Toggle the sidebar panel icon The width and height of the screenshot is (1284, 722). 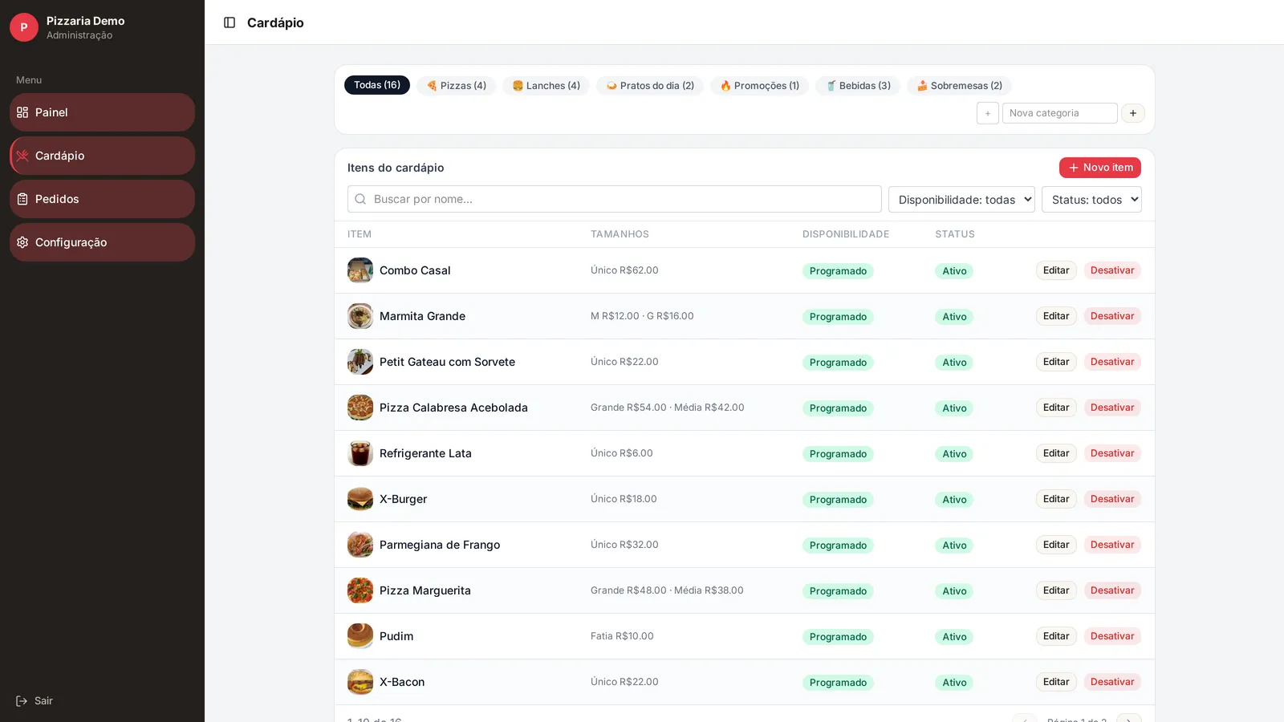(x=230, y=22)
